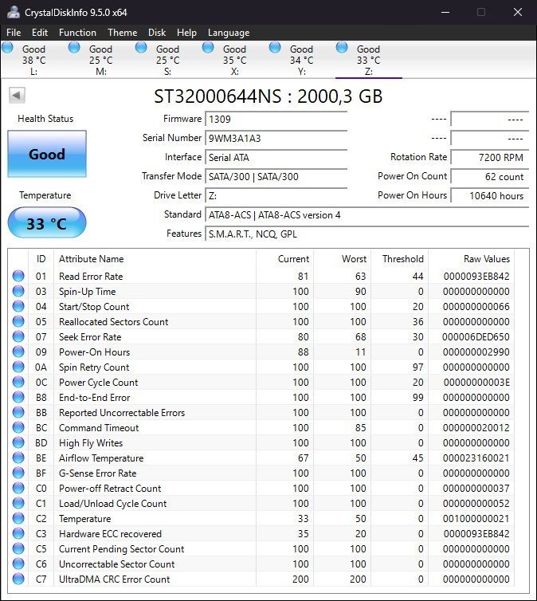Screen dimensions: 537x601
Task: Select disk L: status orb at 38 °C
Action: tap(8, 49)
